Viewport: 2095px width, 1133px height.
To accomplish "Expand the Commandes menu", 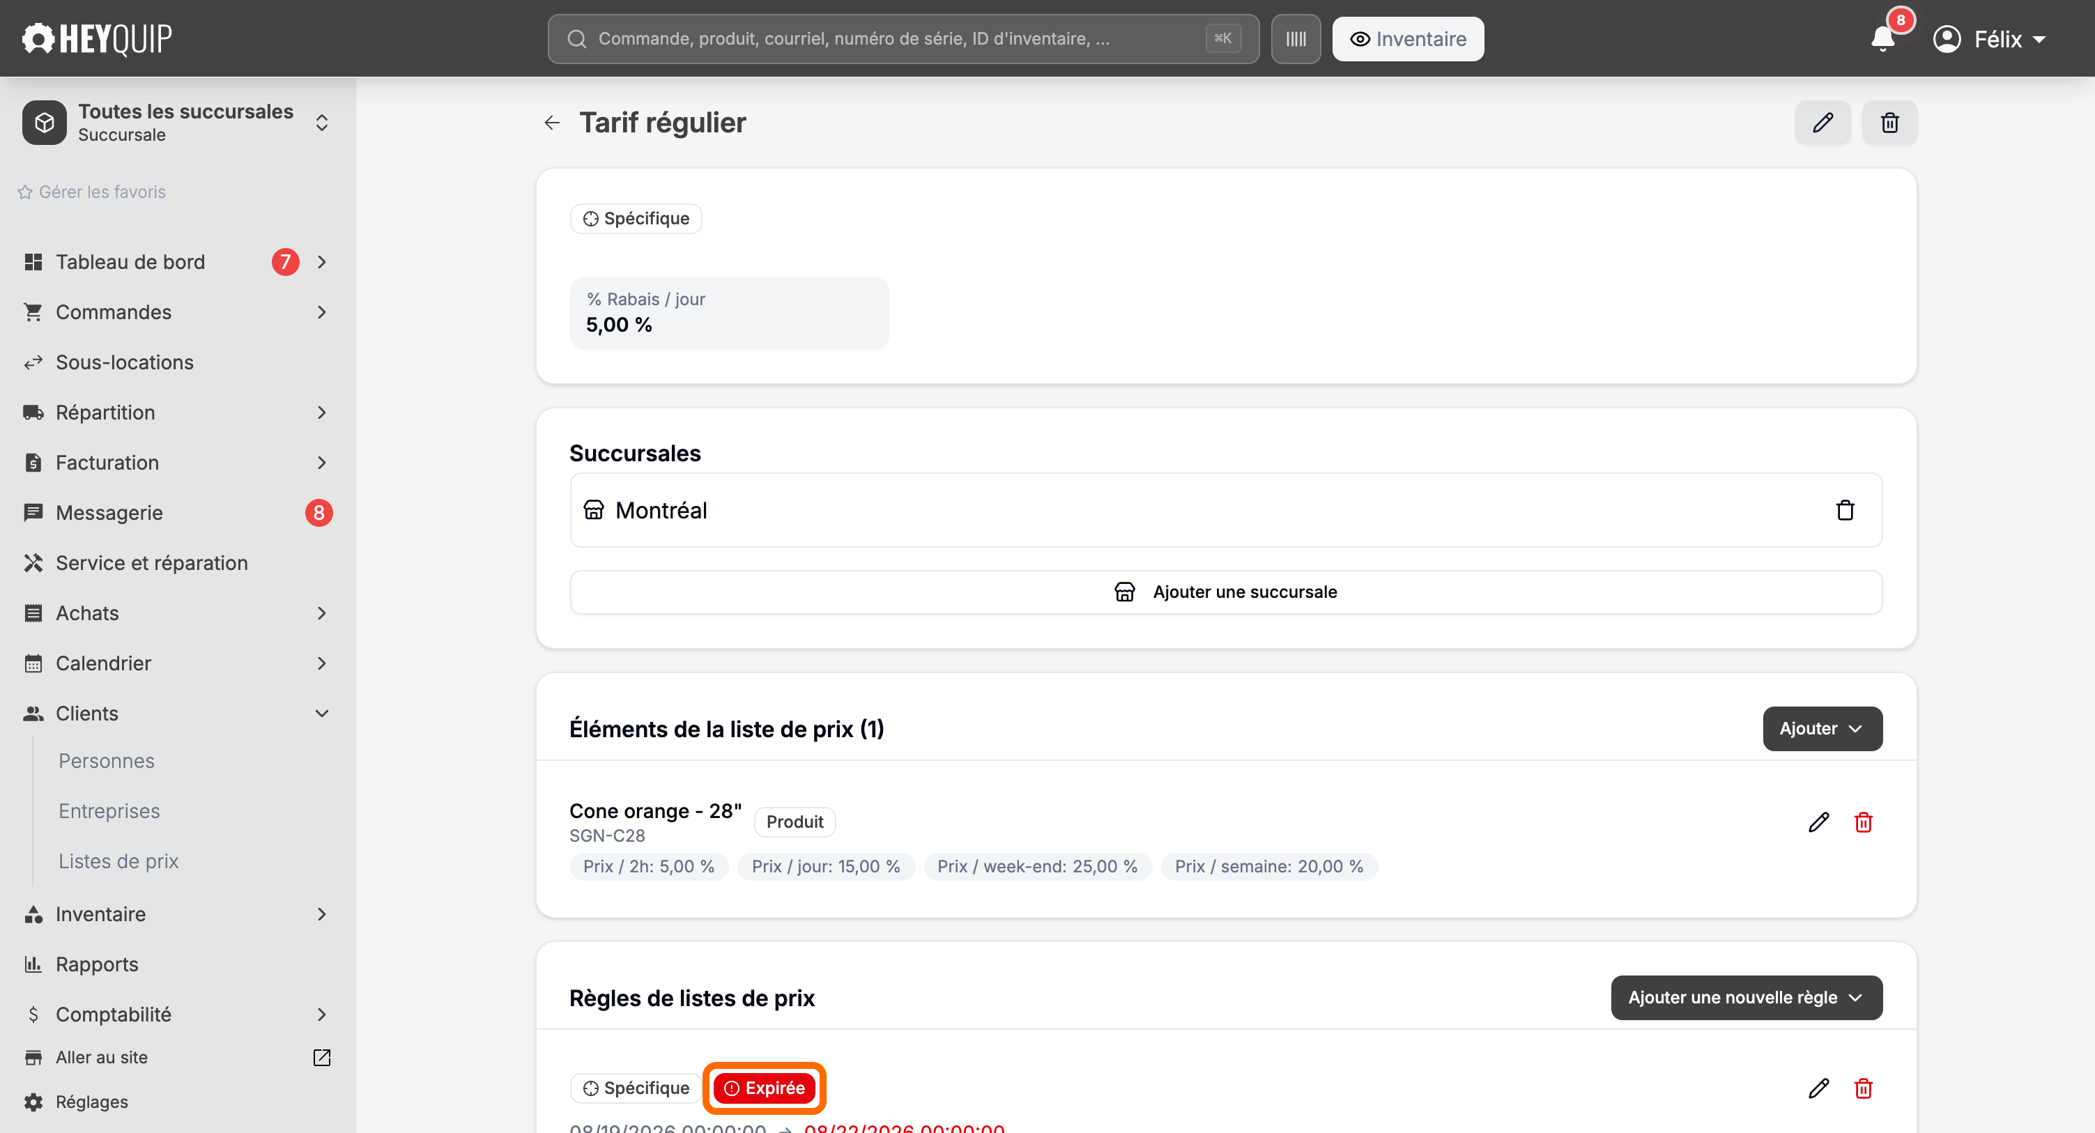I will (x=322, y=312).
